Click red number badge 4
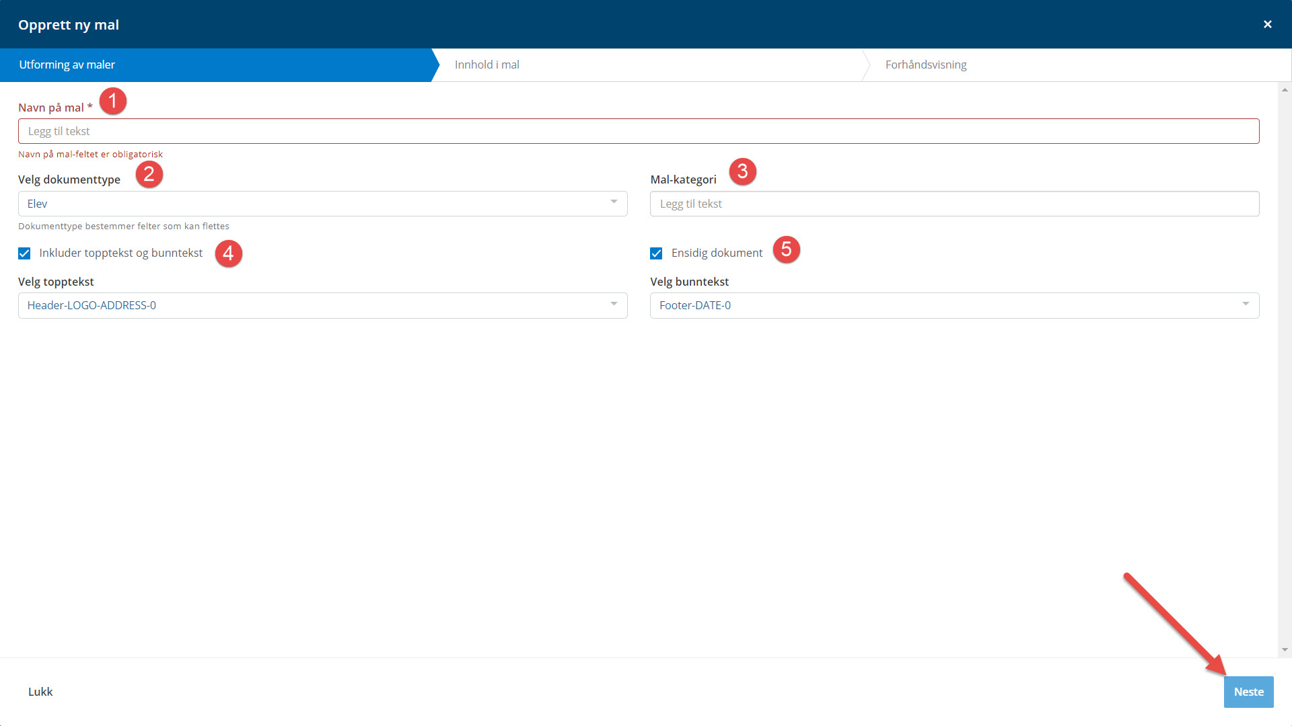1292x726 pixels. coord(228,253)
